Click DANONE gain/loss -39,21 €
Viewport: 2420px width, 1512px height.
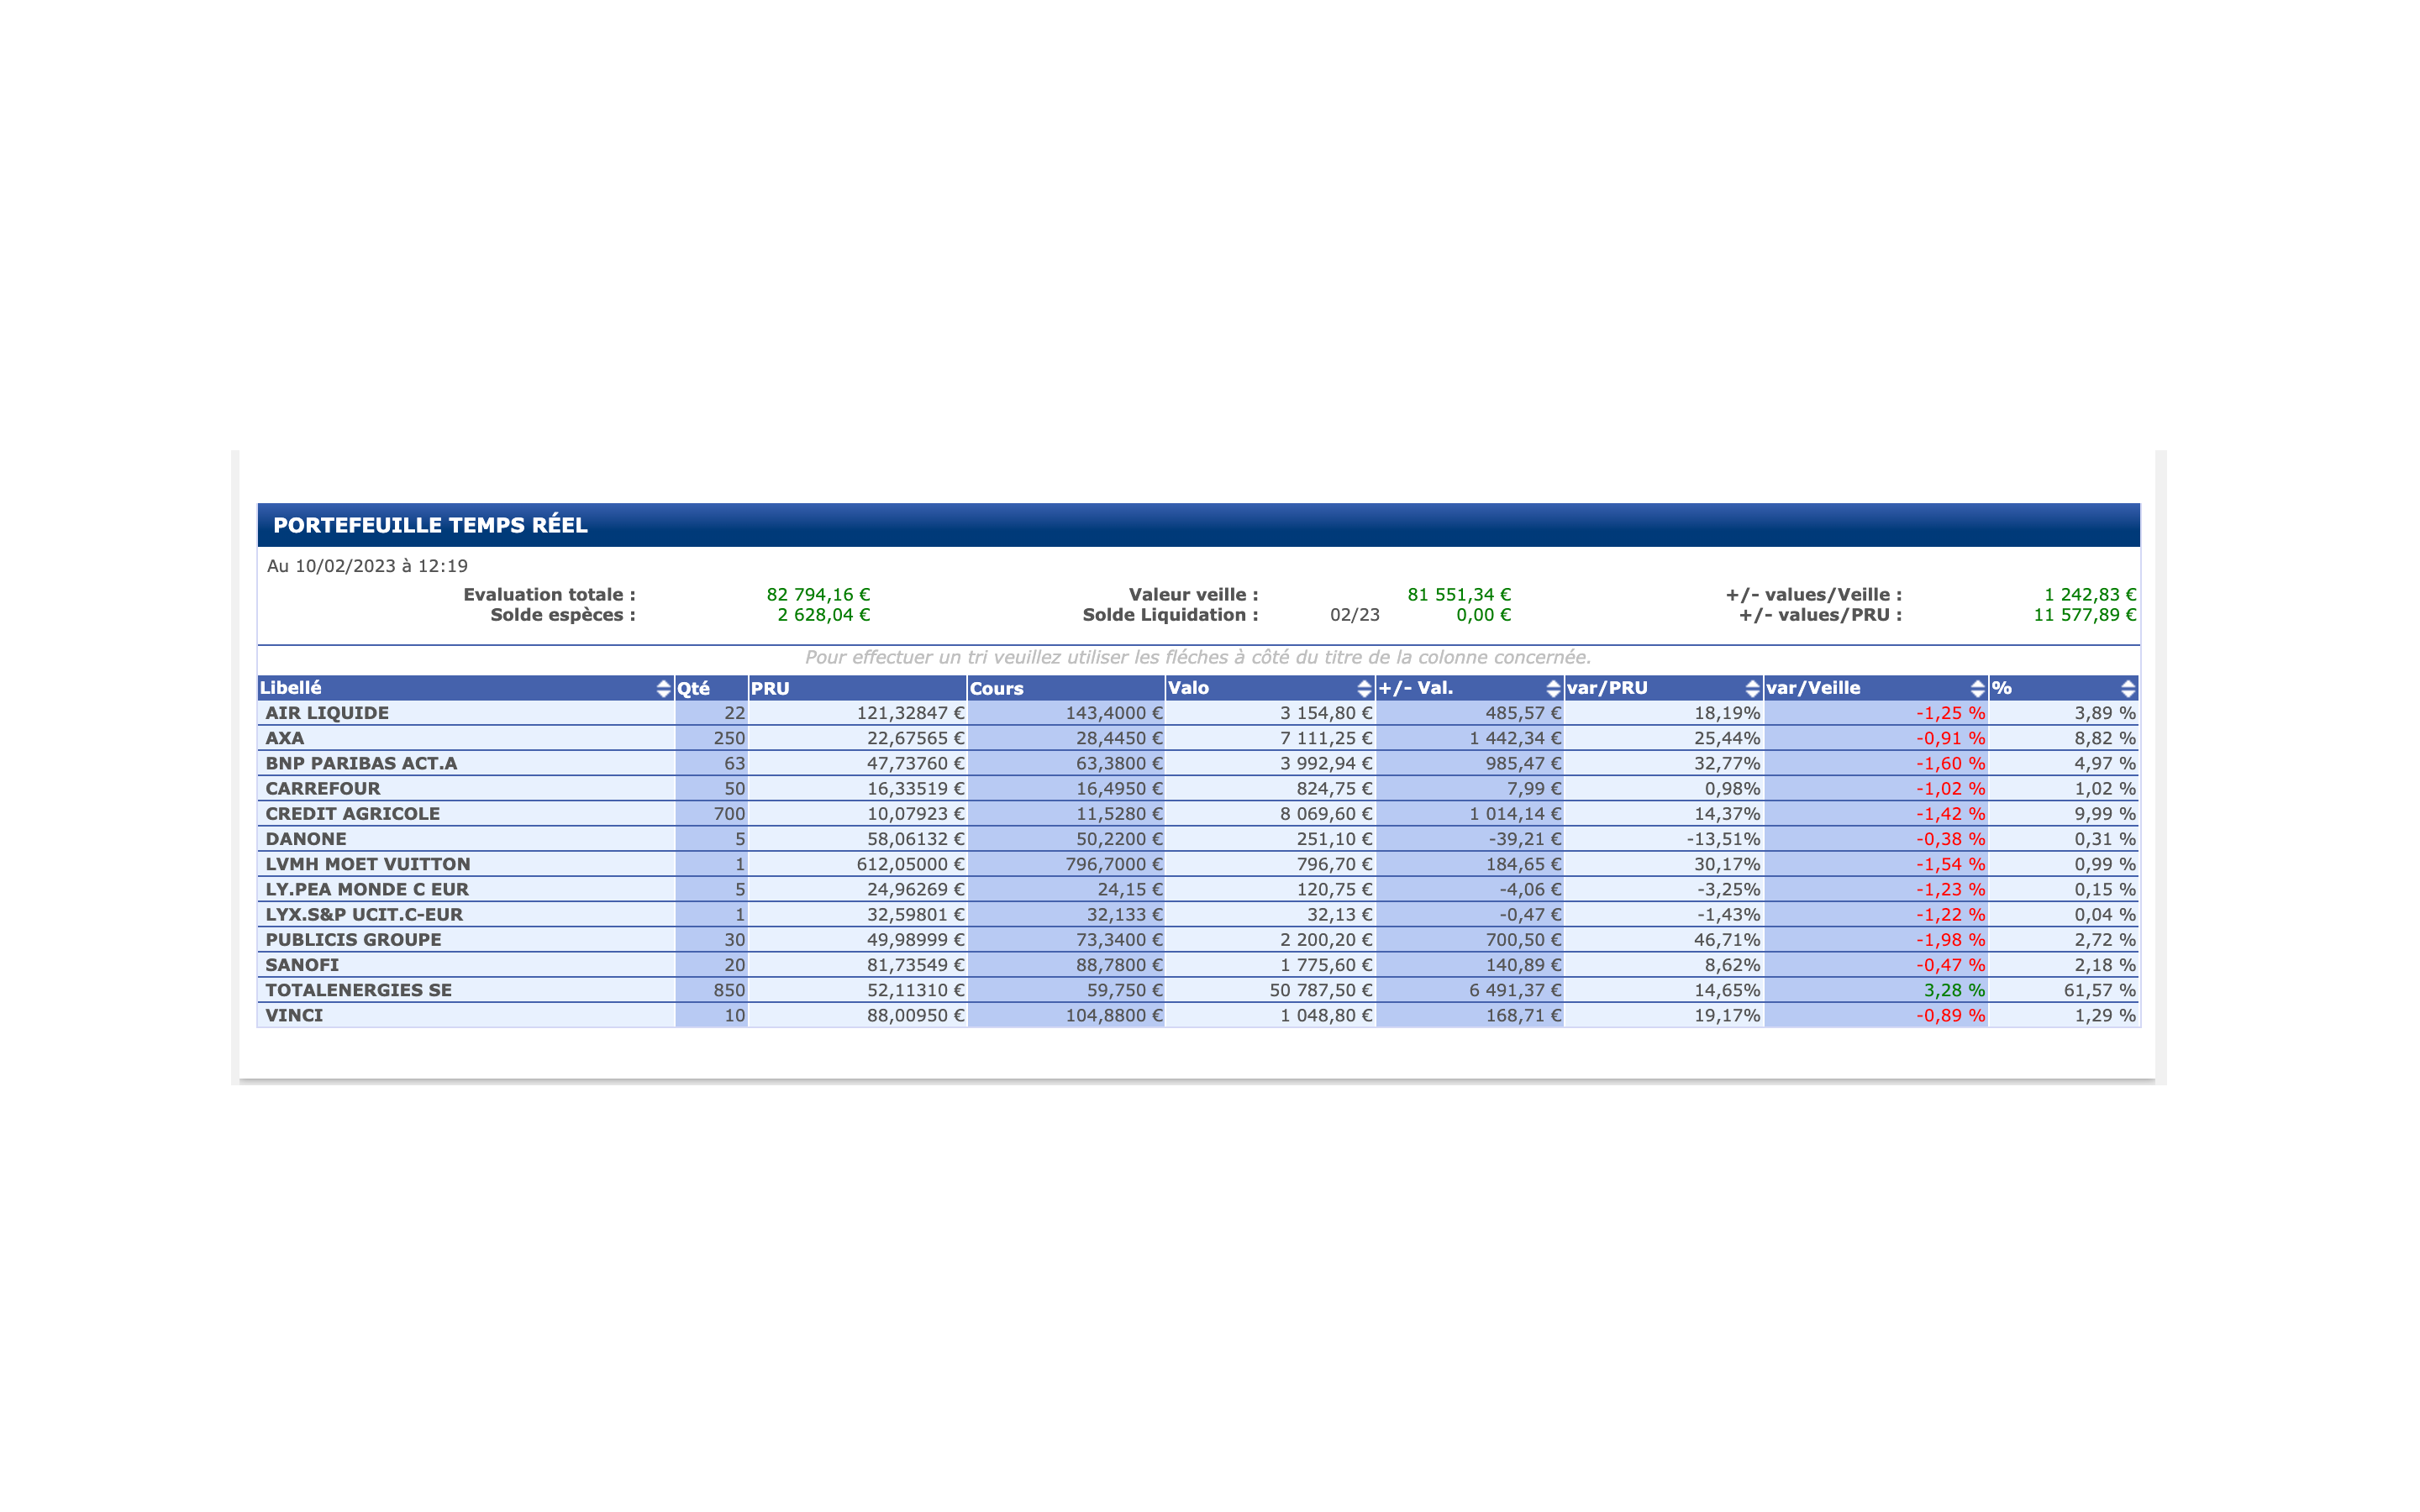1525,839
